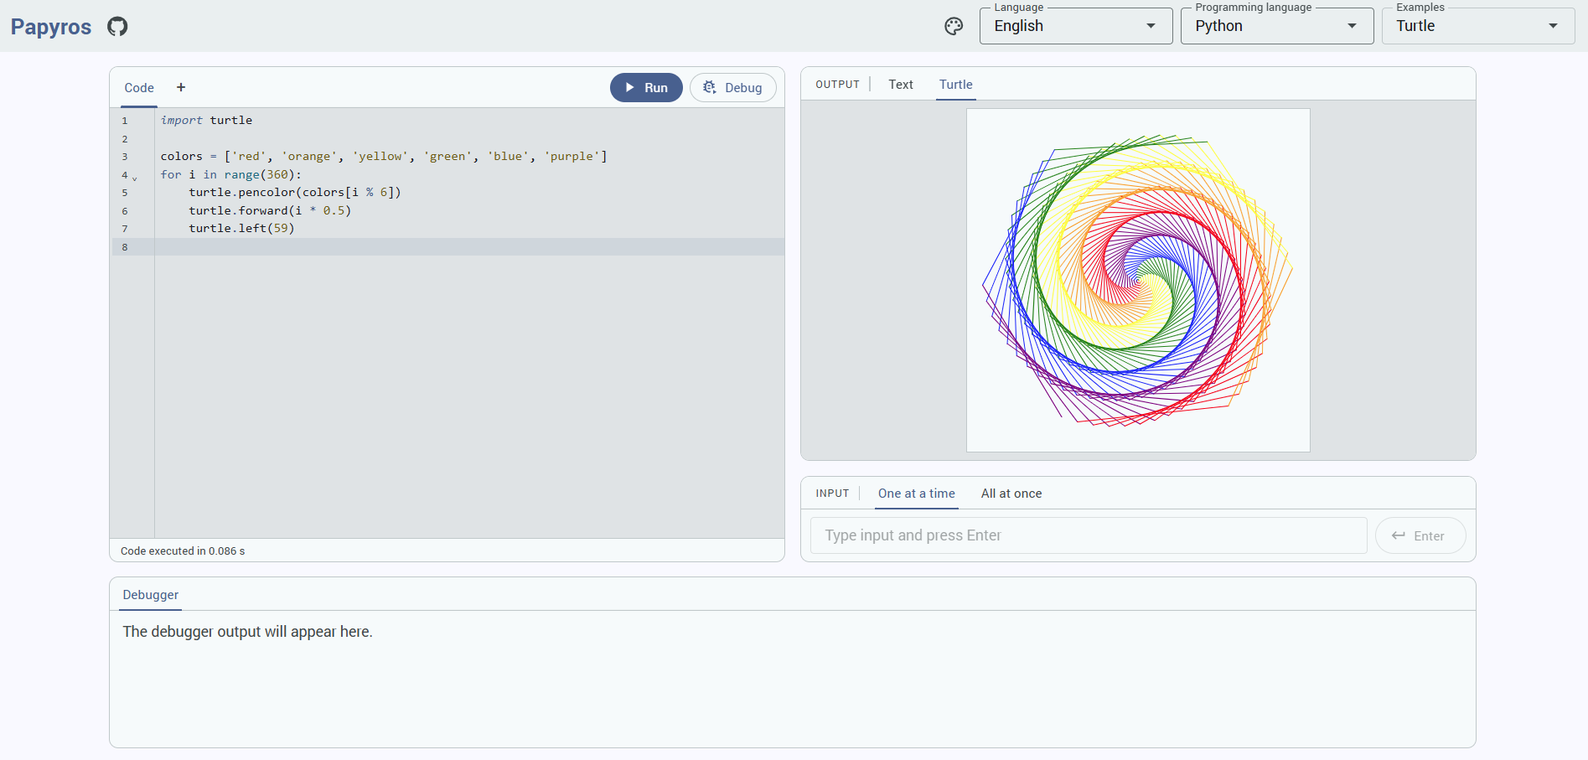
Task: Collapse the for loop fold arrow on line 4
Action: [135, 178]
